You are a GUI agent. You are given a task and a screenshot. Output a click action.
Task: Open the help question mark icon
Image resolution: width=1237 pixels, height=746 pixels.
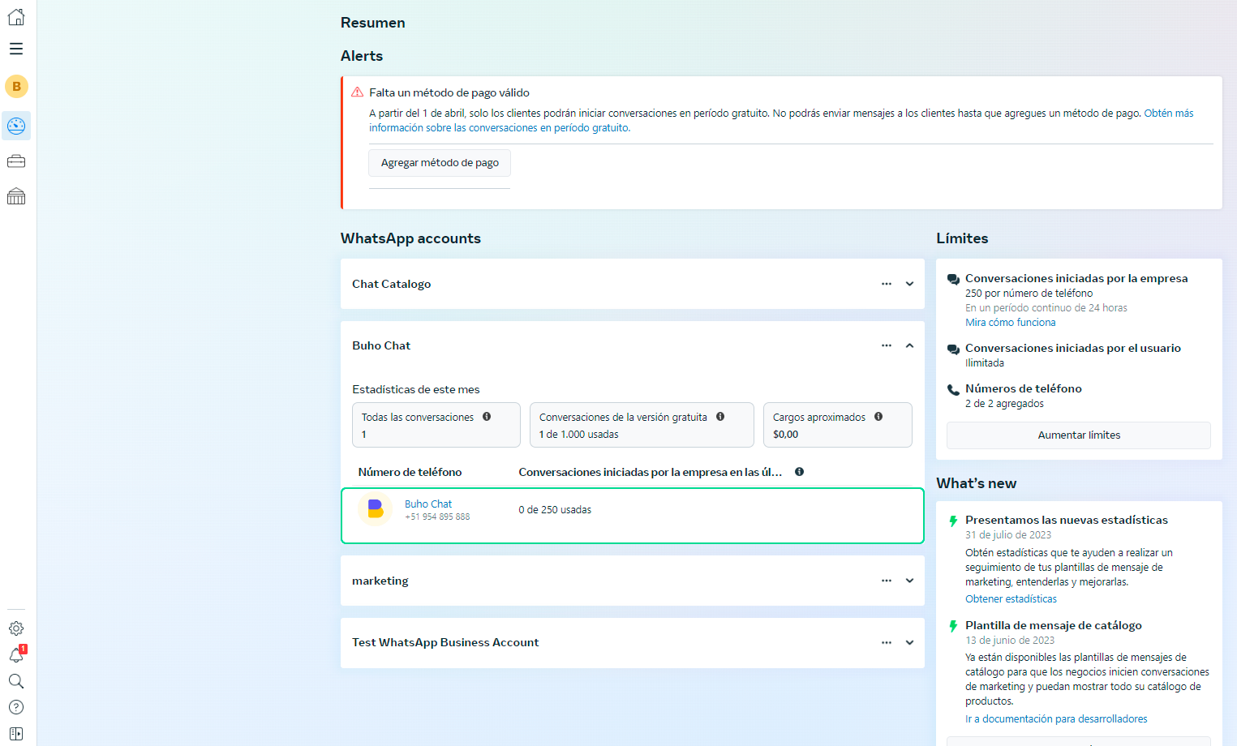click(16, 707)
